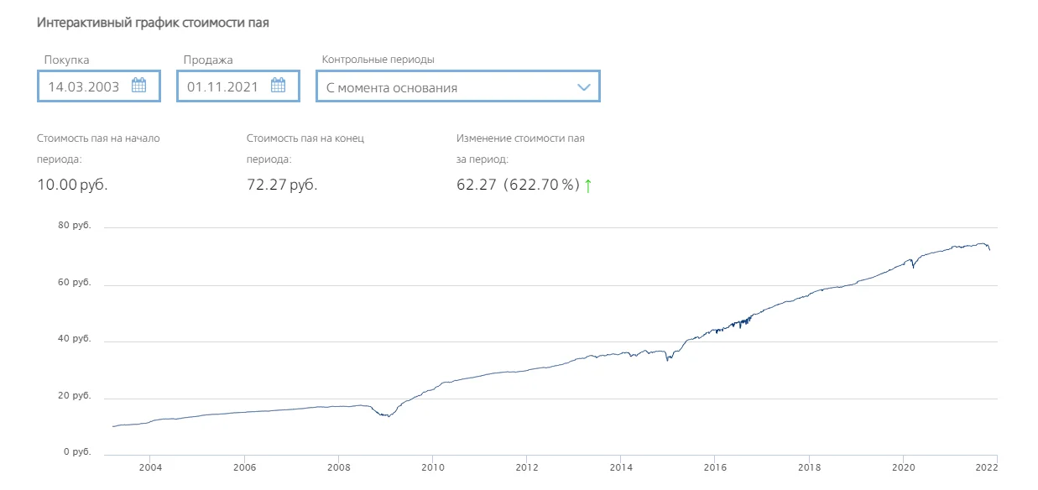1038x490 pixels.
Task: Click the 2010 label on the time axis
Action: point(432,468)
